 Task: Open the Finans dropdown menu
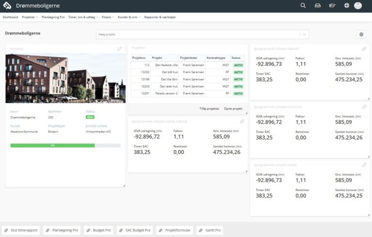pyautogui.click(x=108, y=17)
